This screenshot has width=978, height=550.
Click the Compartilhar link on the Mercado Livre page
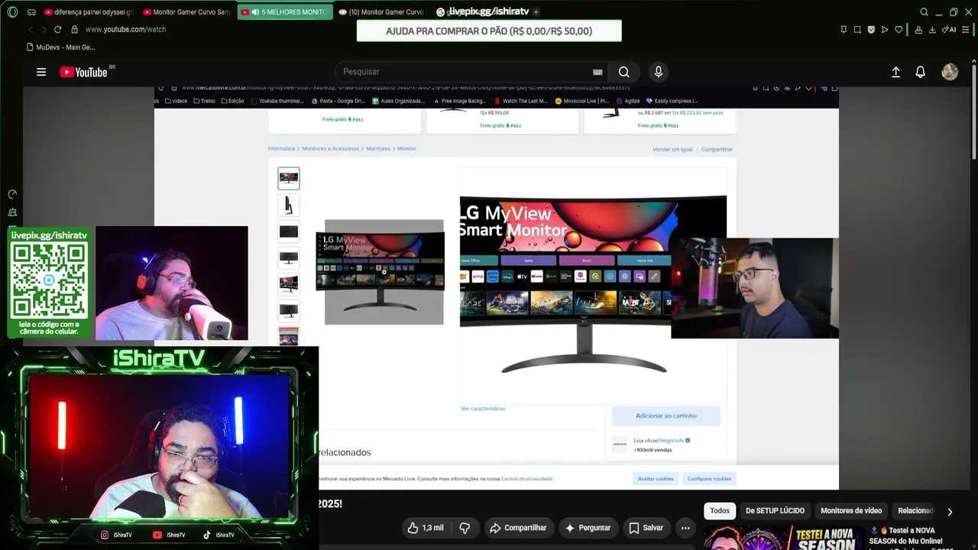click(717, 150)
